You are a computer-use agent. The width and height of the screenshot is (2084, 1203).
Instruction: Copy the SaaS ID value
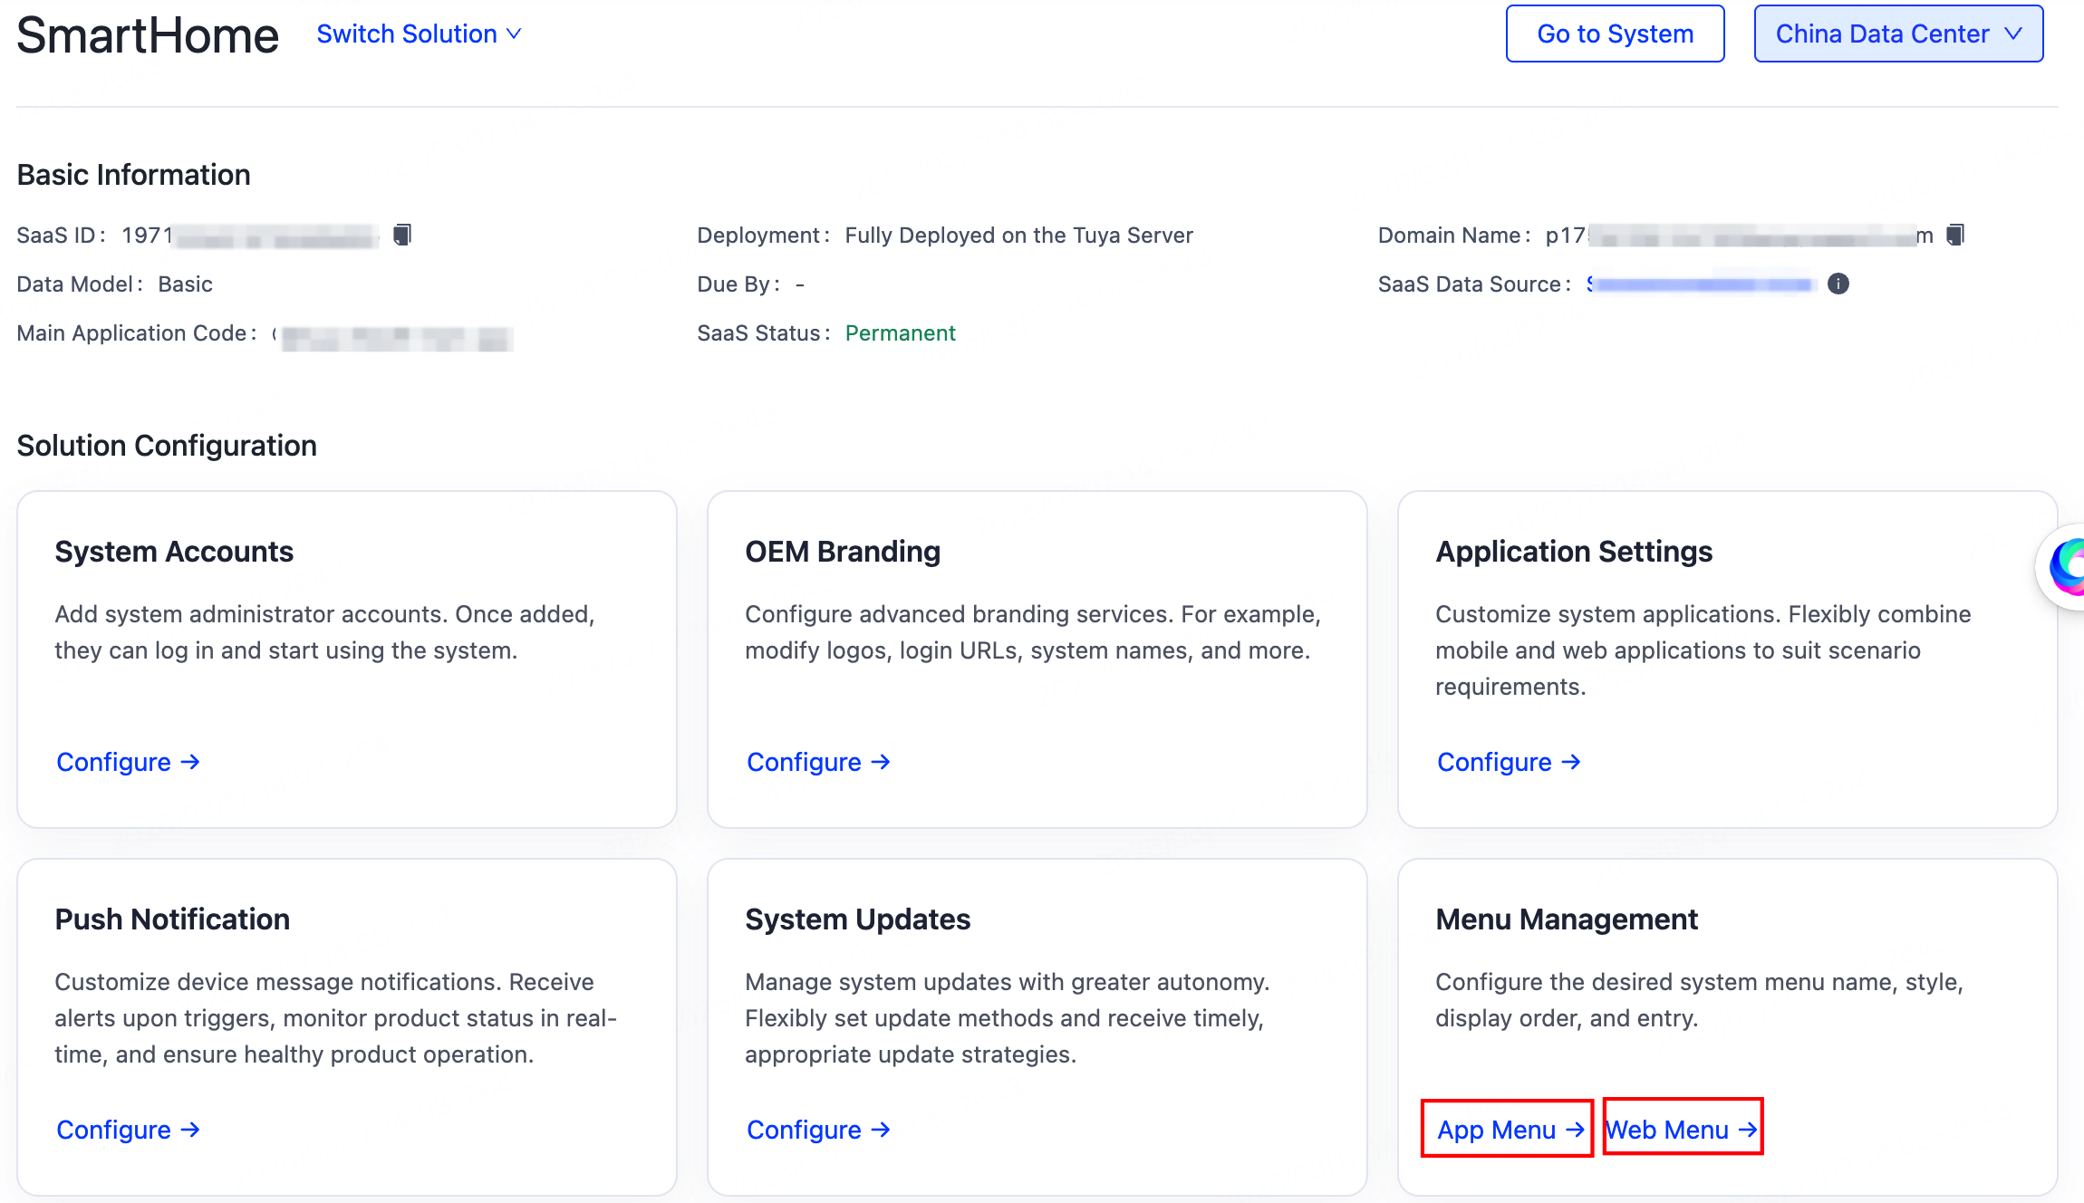[x=402, y=235]
